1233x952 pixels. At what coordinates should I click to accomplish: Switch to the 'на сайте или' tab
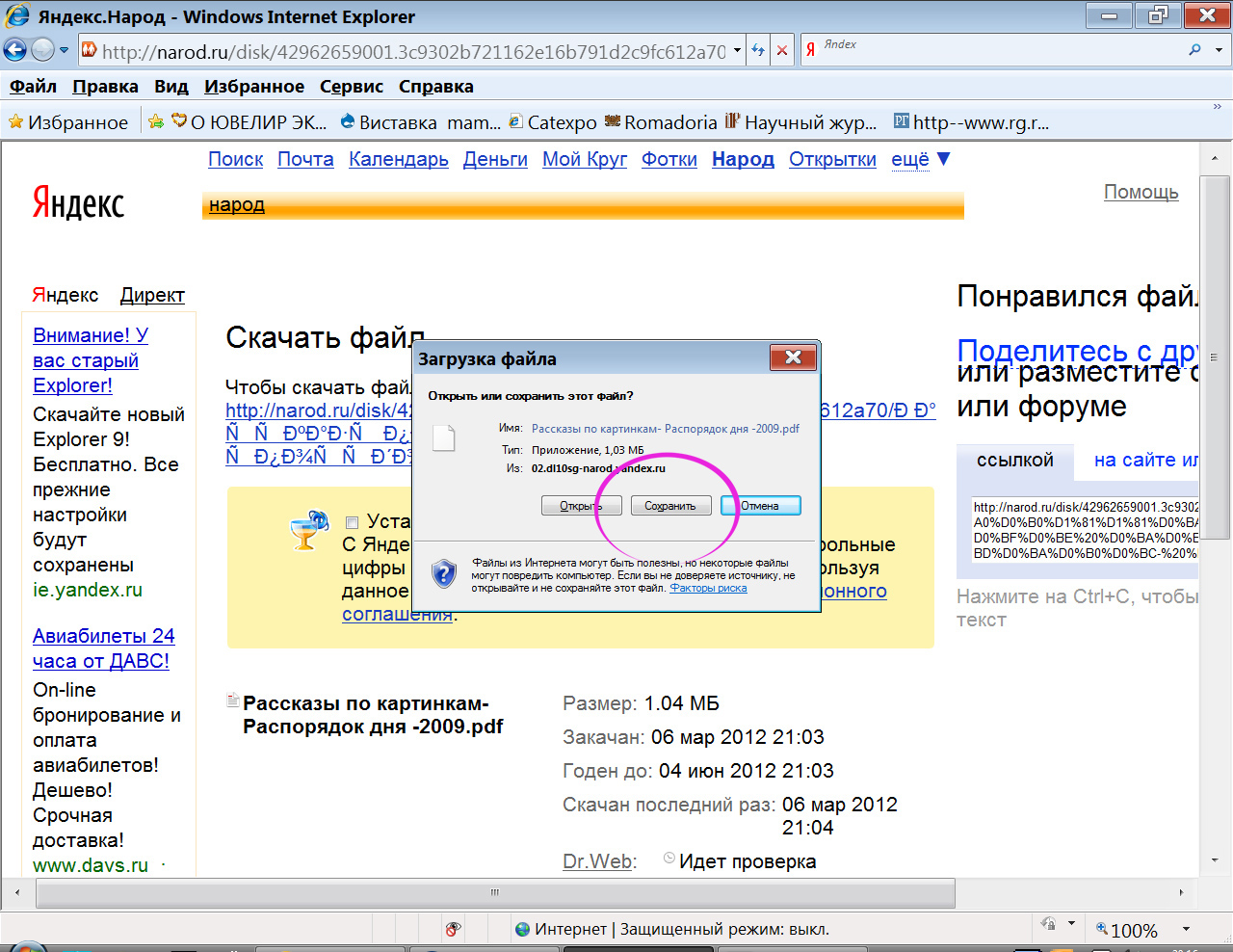coord(1146,461)
